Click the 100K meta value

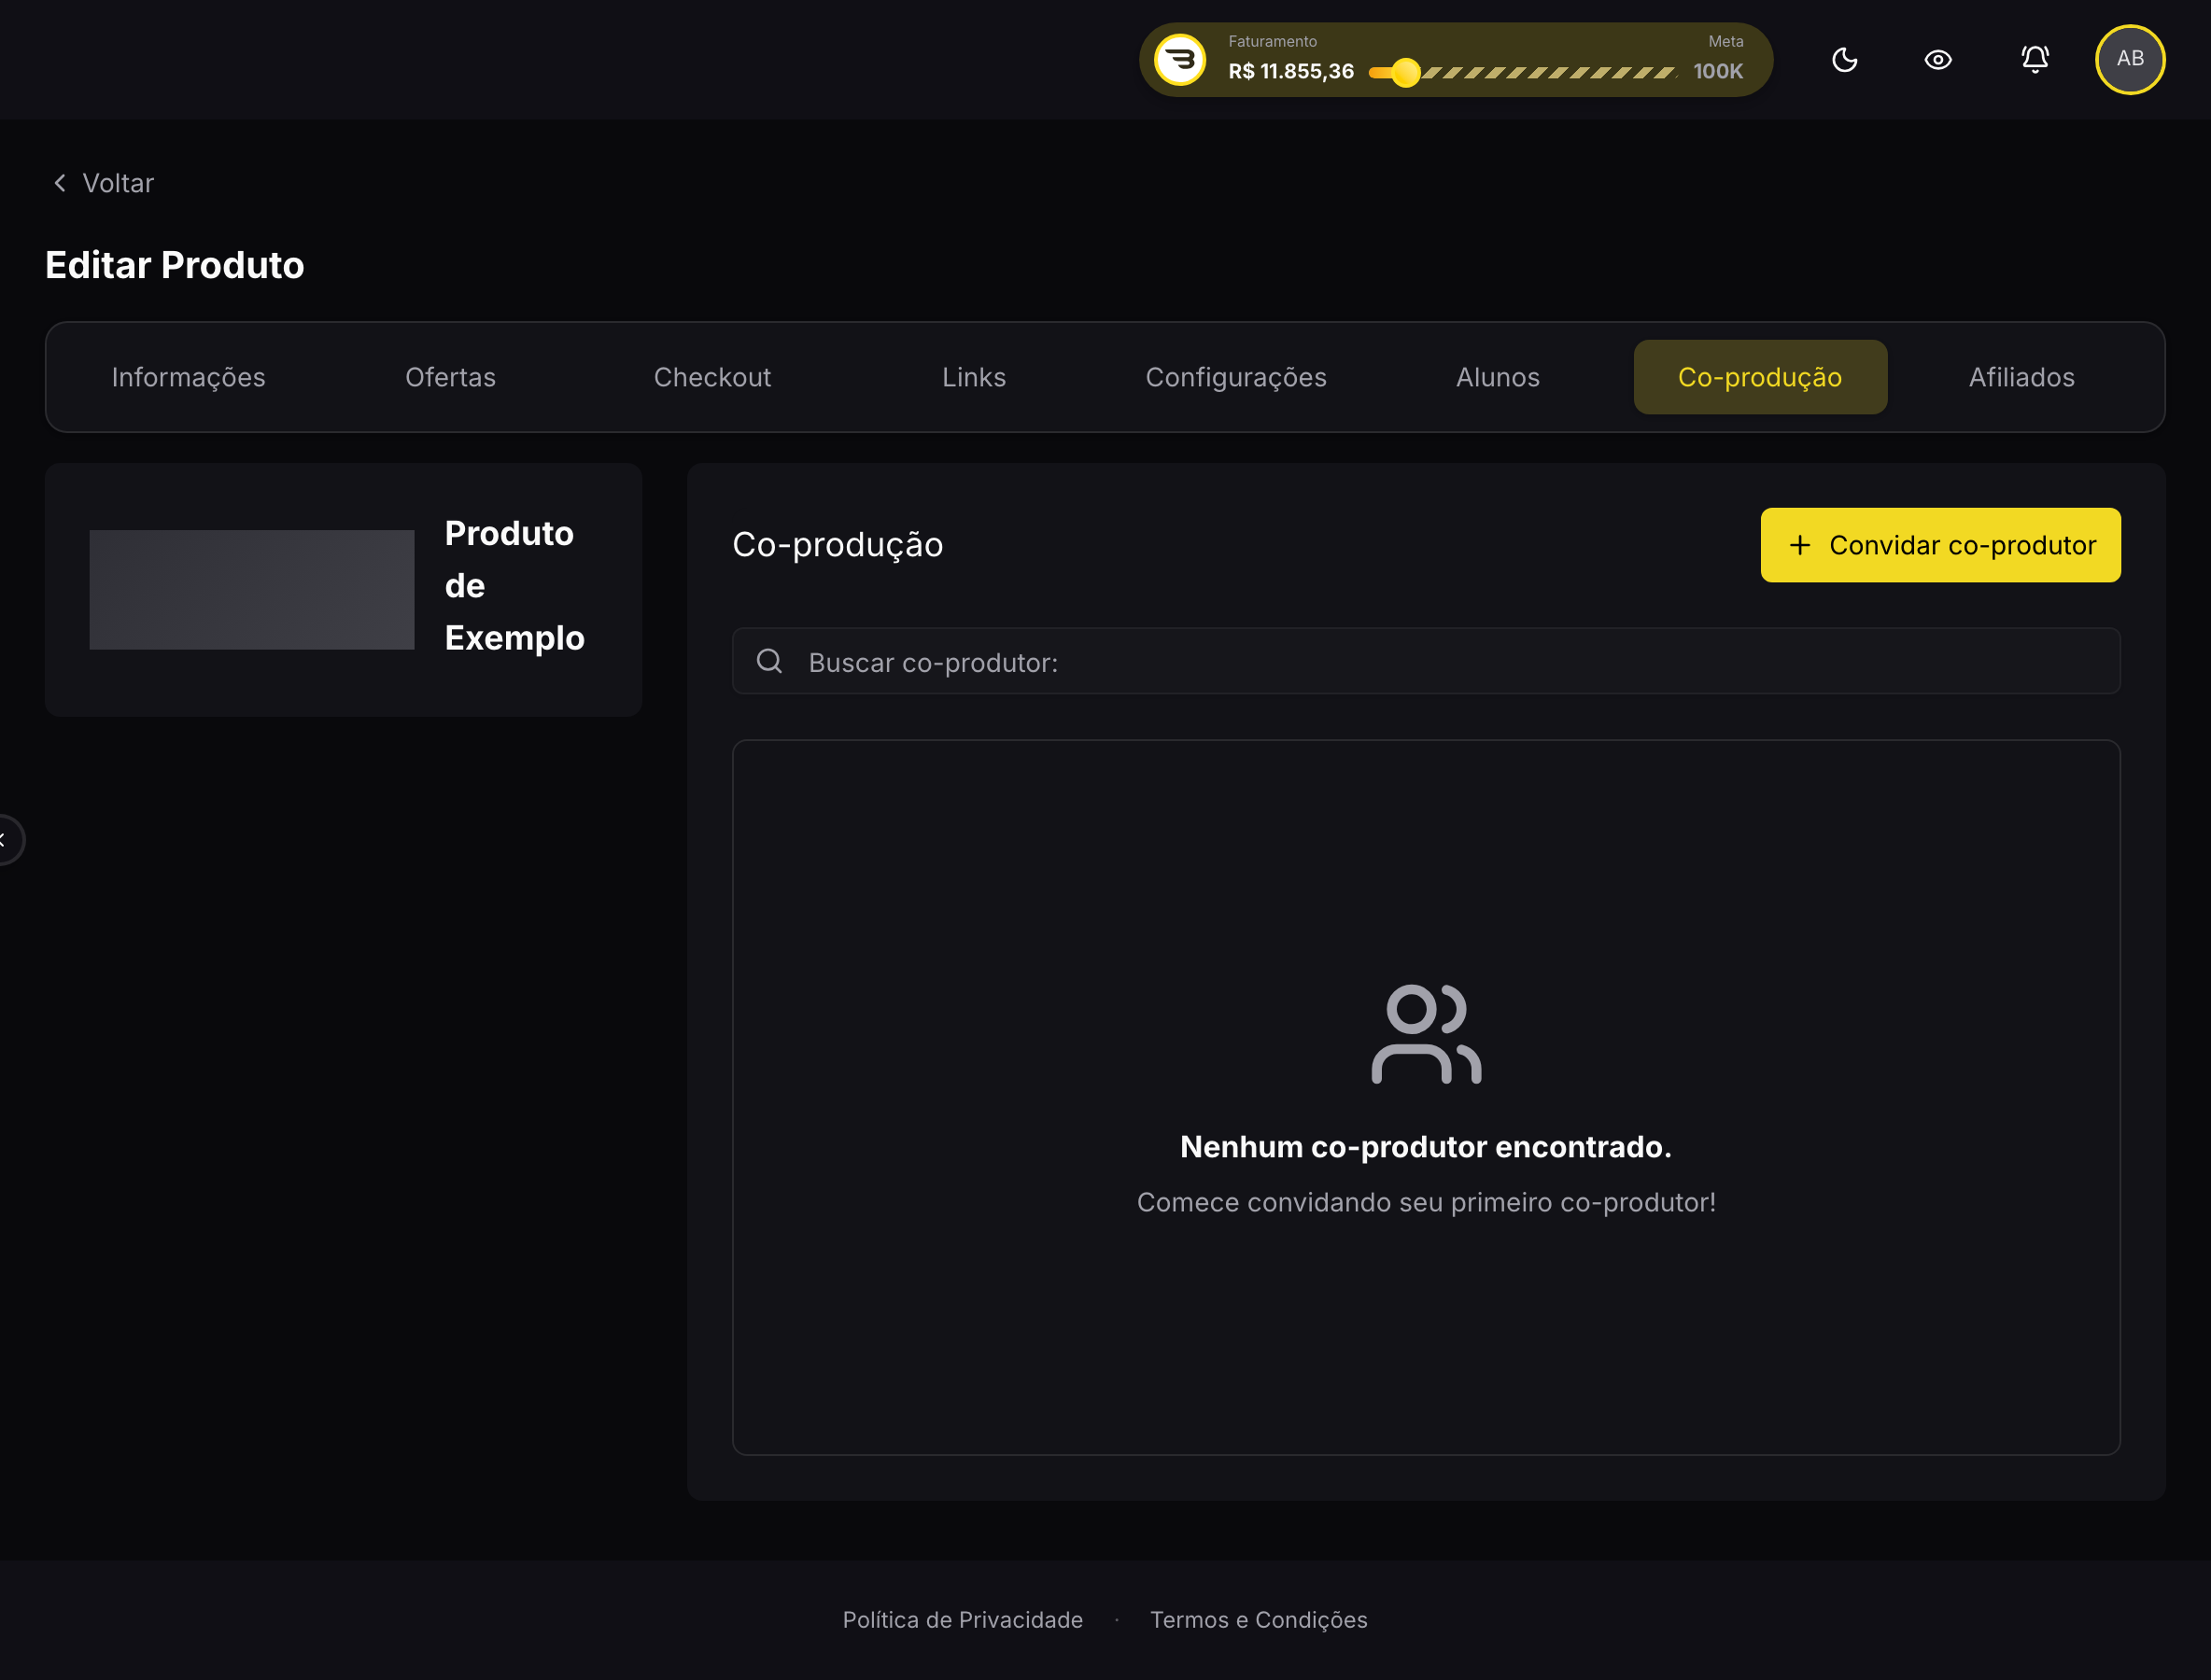(1718, 72)
